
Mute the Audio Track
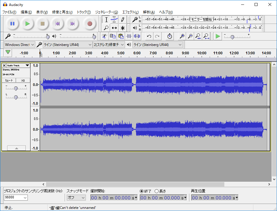(9, 80)
